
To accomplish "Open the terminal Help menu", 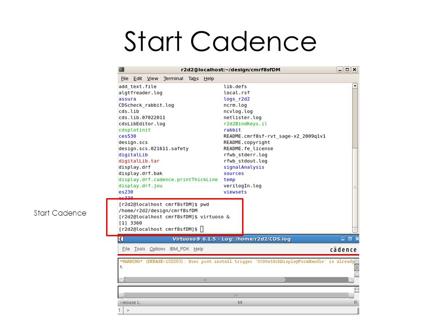I will tap(209, 79).
